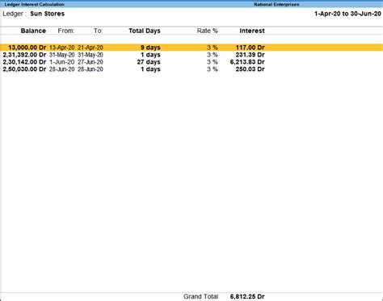The height and width of the screenshot is (301, 383).
Task: Click the 27-Jun-20 to date
Action: pos(90,62)
